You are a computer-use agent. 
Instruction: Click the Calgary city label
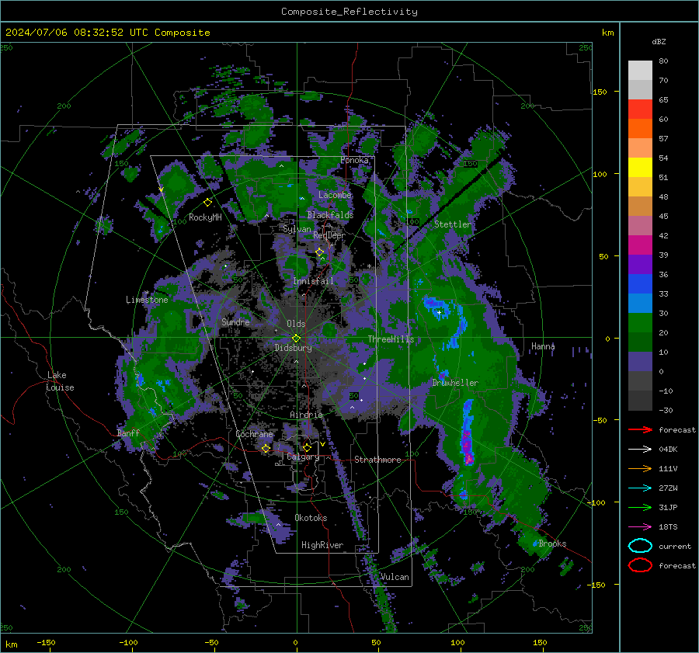(x=303, y=457)
